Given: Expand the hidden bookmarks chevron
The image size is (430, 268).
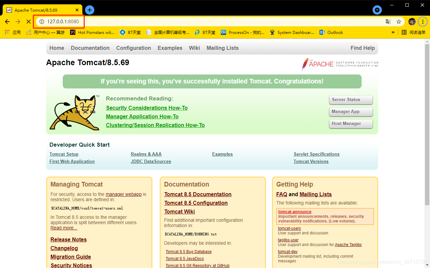Looking at the screenshot, I should (x=393, y=32).
